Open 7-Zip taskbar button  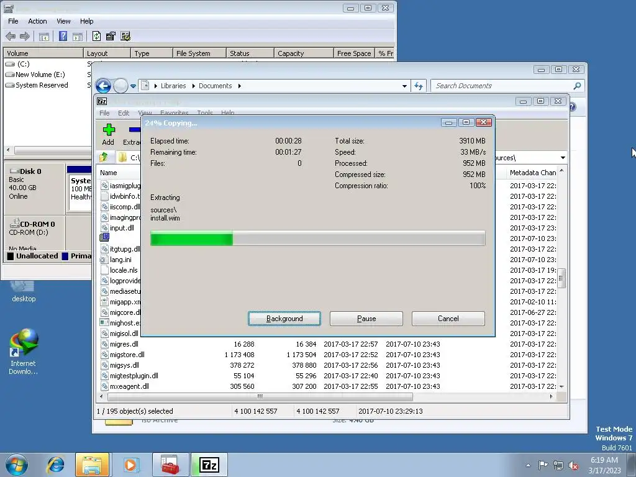tap(209, 465)
